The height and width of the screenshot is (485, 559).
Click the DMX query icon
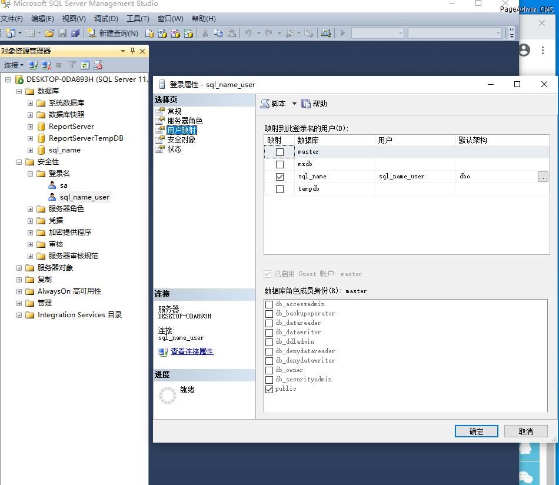(175, 33)
